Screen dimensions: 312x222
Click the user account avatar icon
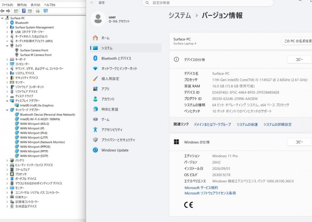[x=98, y=19]
